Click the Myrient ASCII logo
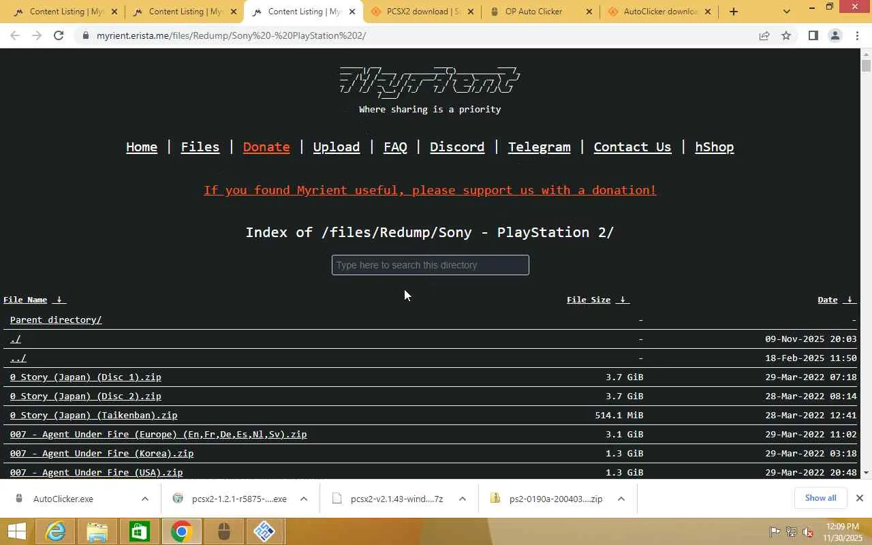The width and height of the screenshot is (872, 545). click(430, 82)
